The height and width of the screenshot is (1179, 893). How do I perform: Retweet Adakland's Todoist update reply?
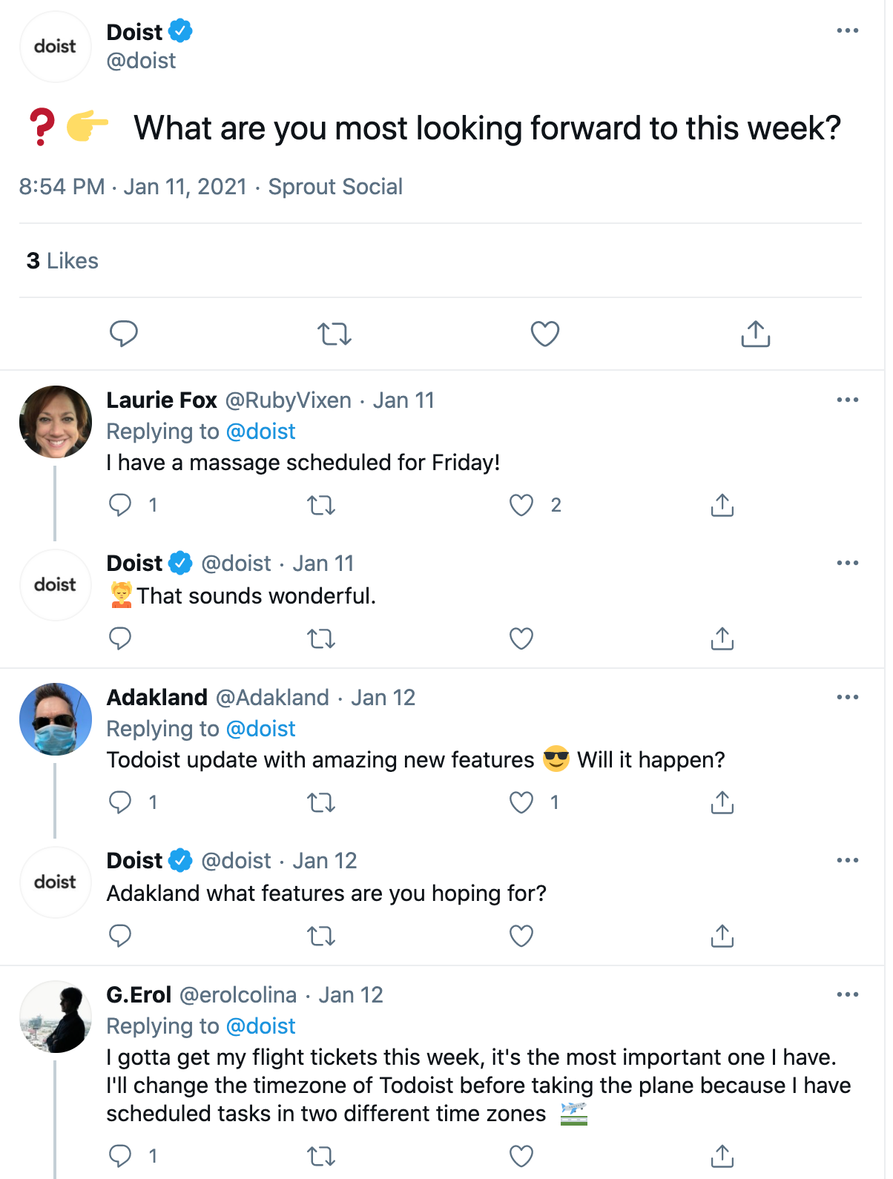coord(321,802)
